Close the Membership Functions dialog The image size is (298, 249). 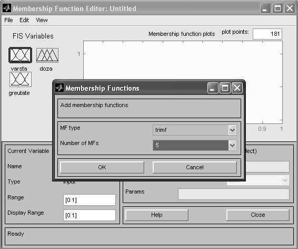tap(237, 88)
